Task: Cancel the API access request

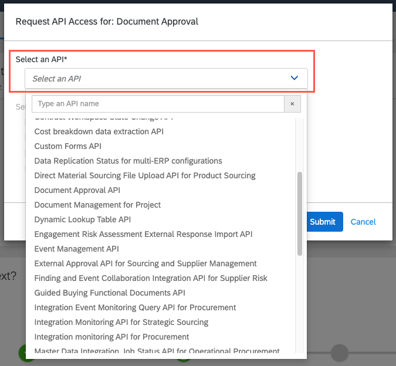Action: click(x=363, y=222)
